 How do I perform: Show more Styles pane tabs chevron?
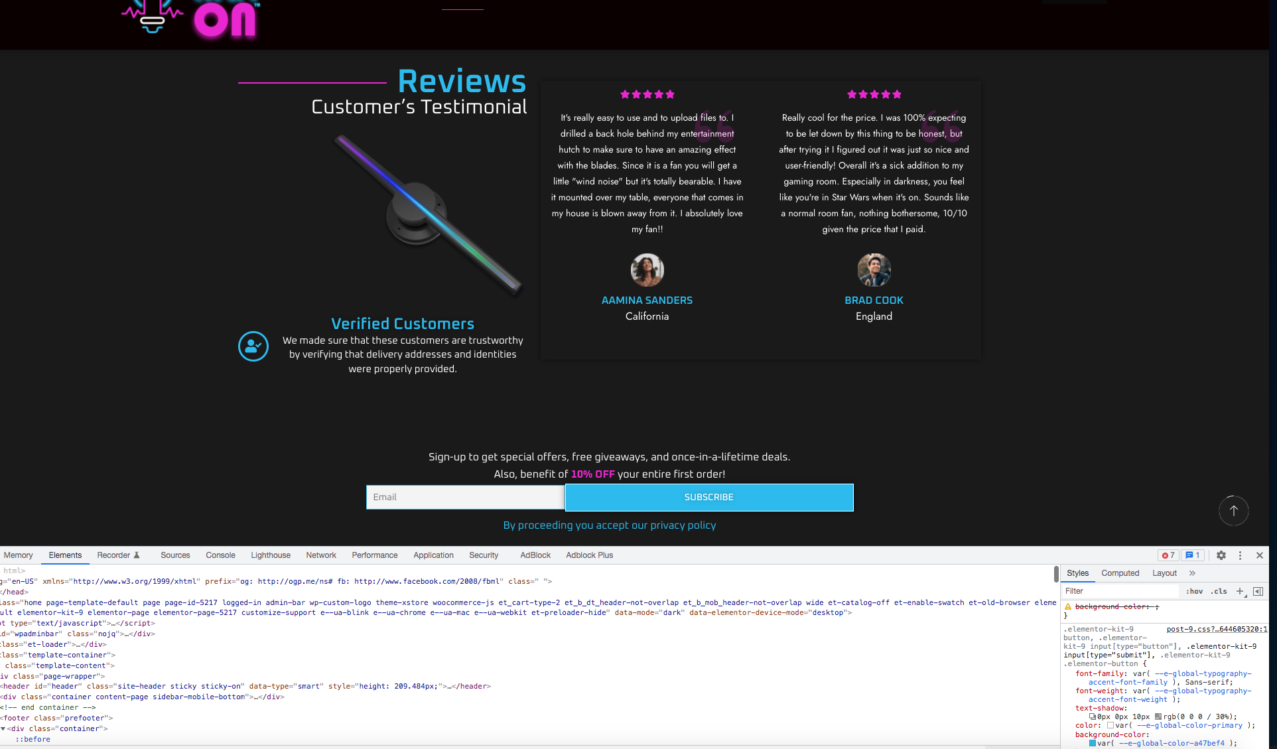pos(1192,573)
